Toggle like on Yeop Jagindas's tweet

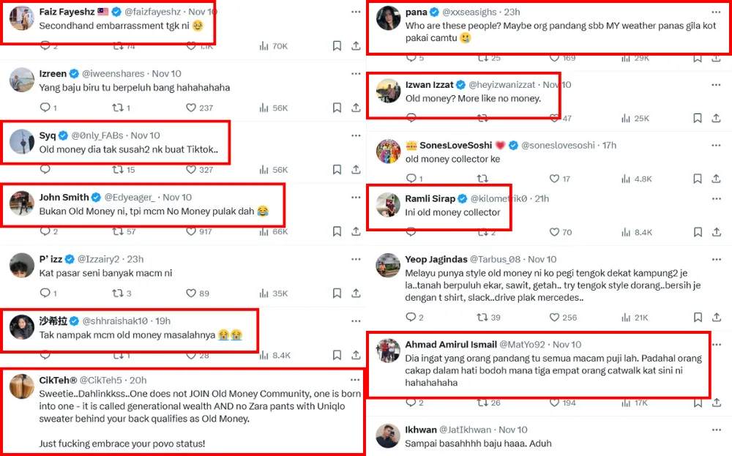click(554, 317)
